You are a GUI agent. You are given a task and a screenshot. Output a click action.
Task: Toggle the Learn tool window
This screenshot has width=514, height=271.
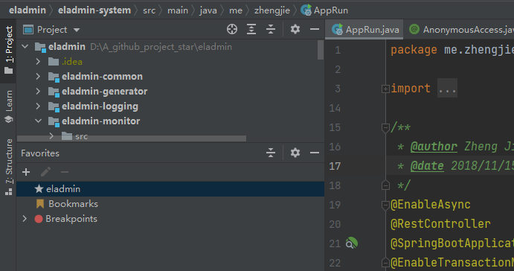8,106
